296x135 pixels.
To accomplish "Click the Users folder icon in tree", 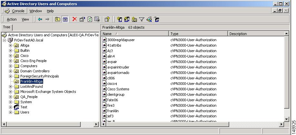I will [x=16, y=113].
